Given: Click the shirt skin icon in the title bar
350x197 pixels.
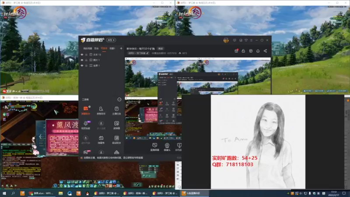Looking at the screenshot, I should (x=246, y=40).
